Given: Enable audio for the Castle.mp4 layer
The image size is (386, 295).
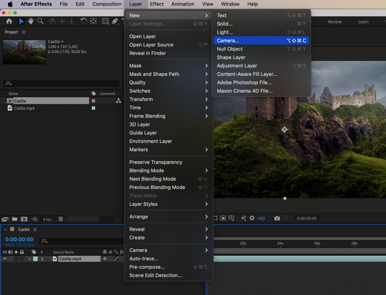Looking at the screenshot, I should (11, 259).
